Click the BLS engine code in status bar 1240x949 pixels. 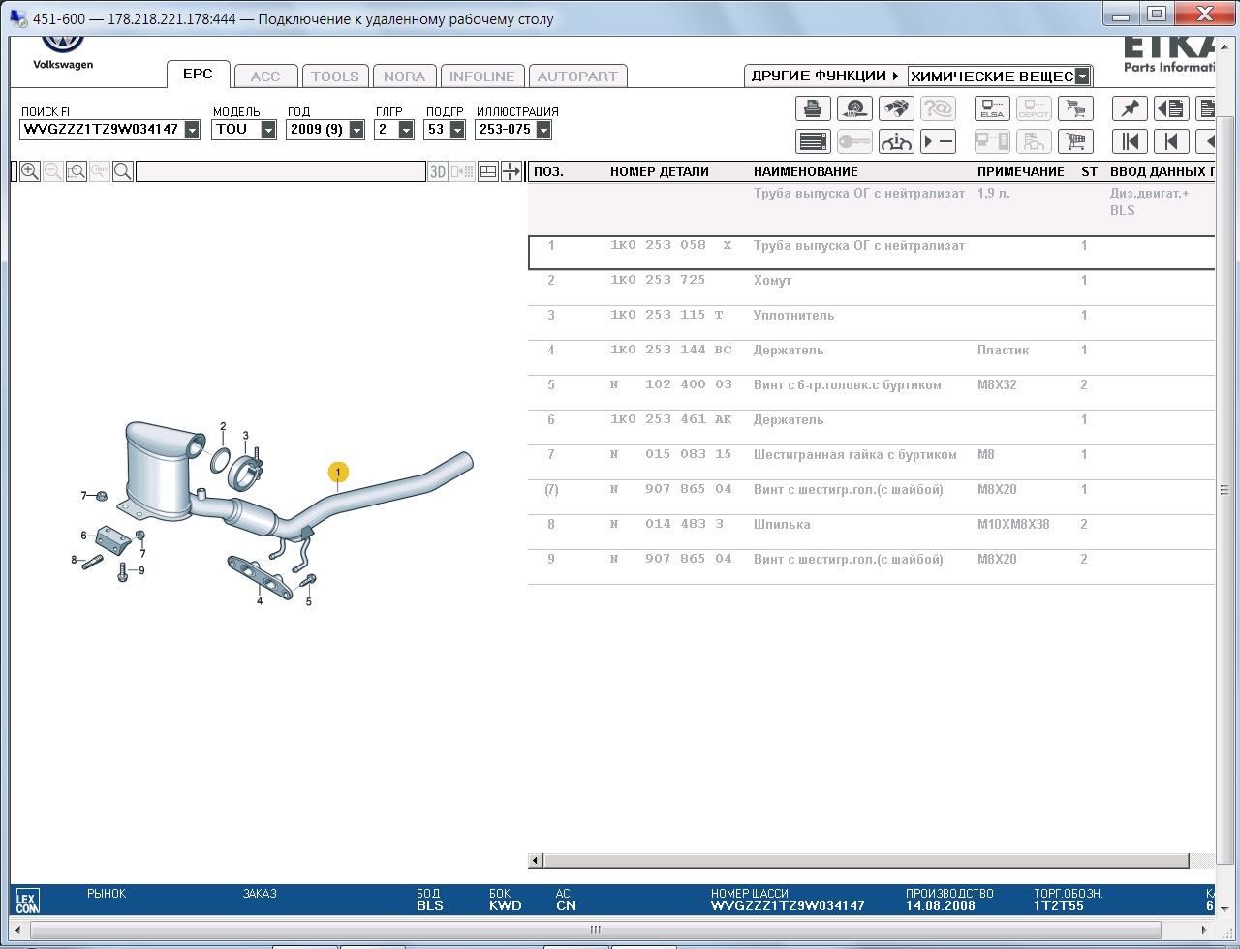430,906
